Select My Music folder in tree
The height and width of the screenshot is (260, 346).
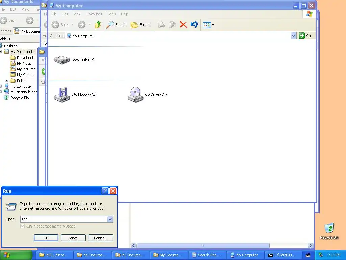24,63
